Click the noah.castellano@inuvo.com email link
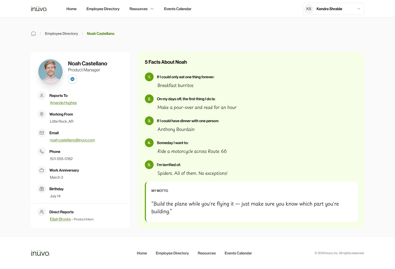The height and width of the screenshot is (269, 395). tap(72, 140)
